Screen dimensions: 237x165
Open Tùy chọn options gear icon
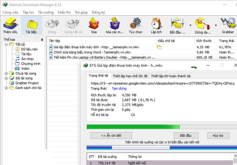click(135, 25)
